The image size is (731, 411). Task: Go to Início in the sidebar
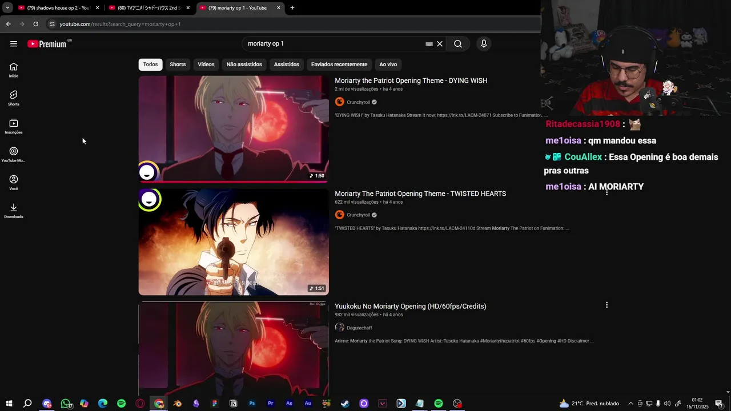[14, 70]
